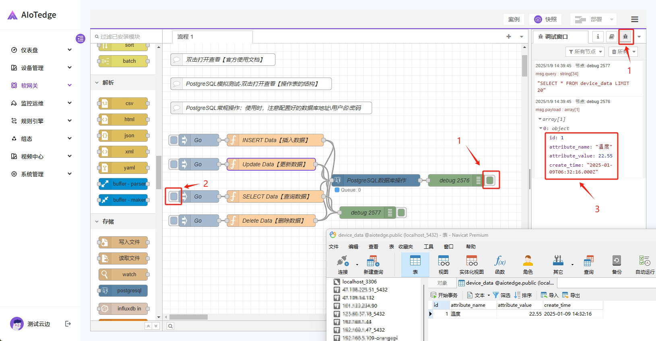Click the 快照 snapshot button
The height and width of the screenshot is (341, 656).
[545, 19]
